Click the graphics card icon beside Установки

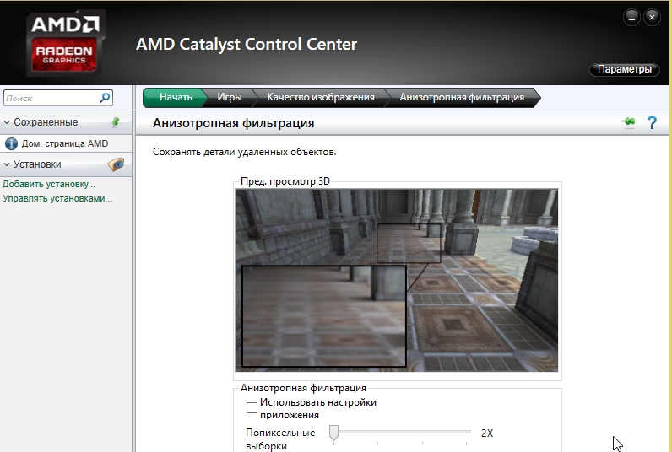(x=116, y=164)
